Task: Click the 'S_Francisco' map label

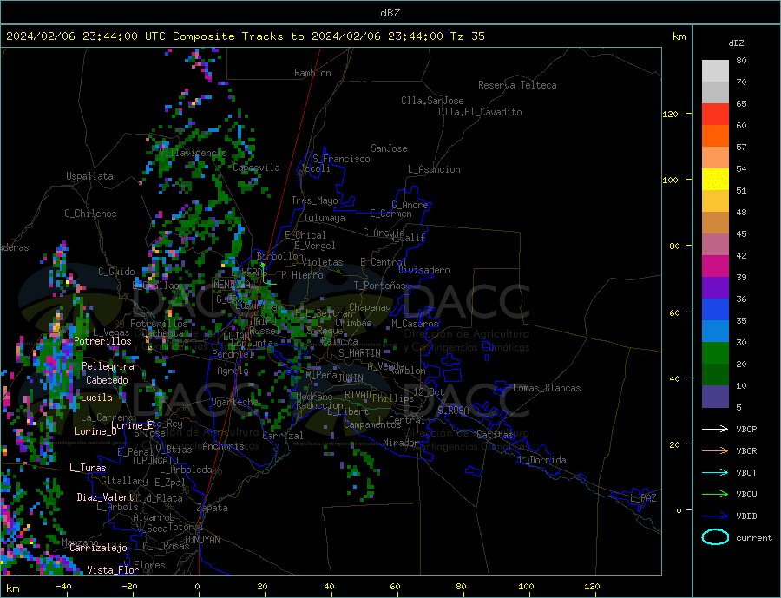Action: click(x=341, y=159)
